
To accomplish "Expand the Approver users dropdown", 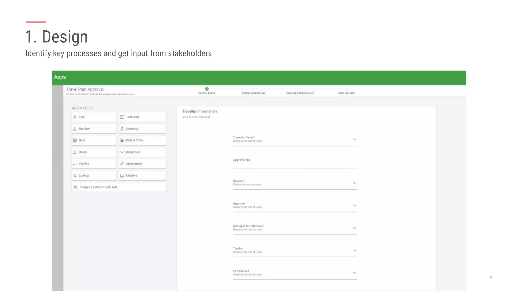I will click(355, 205).
